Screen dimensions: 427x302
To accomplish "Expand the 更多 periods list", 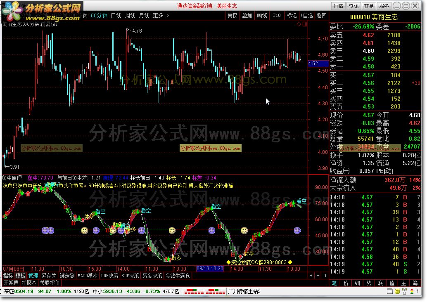I will 161,16.
